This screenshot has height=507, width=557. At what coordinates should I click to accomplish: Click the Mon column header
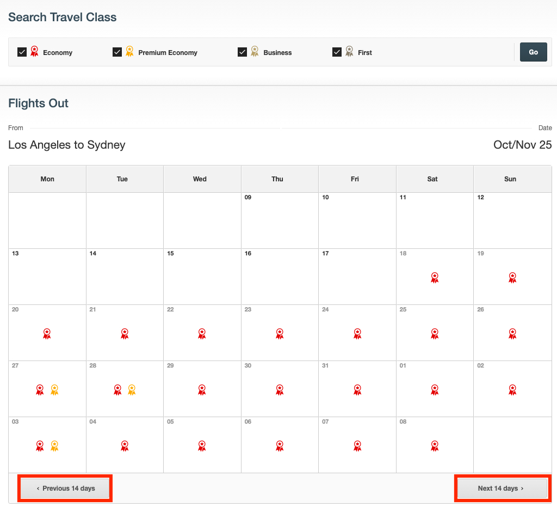pyautogui.click(x=47, y=179)
